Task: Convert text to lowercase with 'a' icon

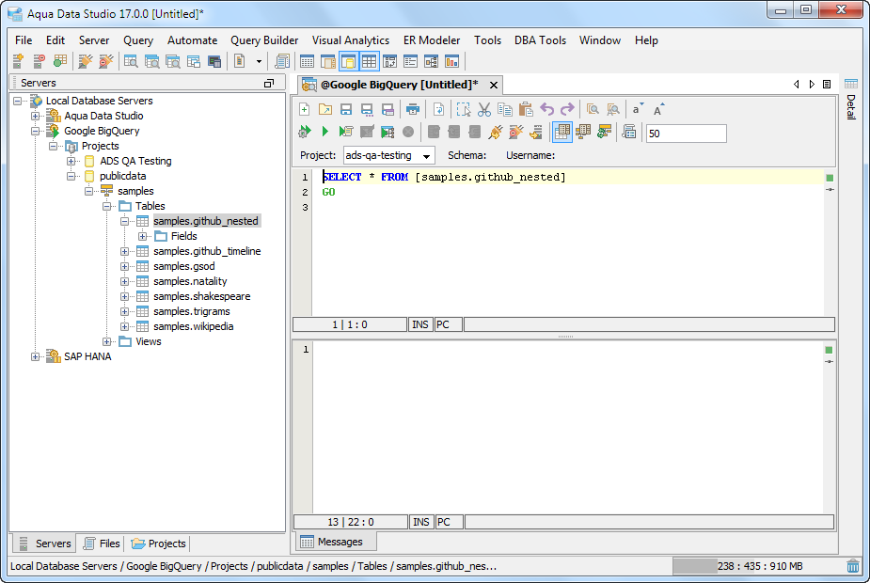Action: click(638, 109)
